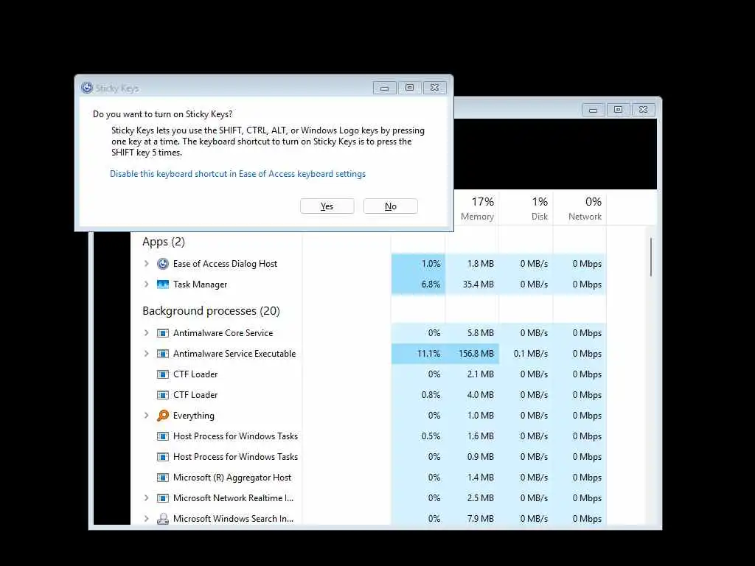The height and width of the screenshot is (566, 755).
Task: Minimize the Task Manager window
Action: [x=594, y=110]
